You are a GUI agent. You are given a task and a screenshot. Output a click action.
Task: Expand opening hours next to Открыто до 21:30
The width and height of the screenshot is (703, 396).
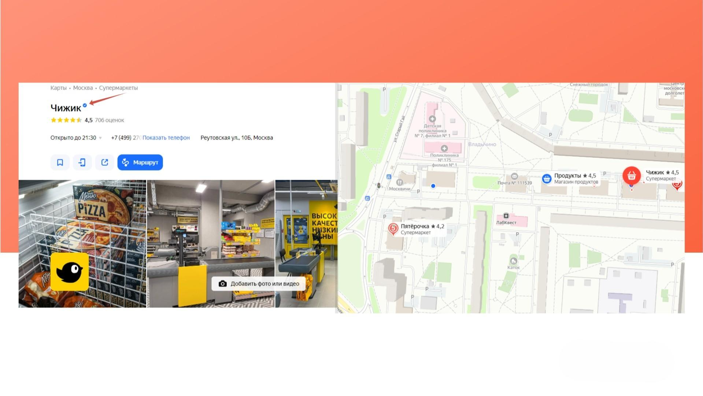tap(100, 138)
